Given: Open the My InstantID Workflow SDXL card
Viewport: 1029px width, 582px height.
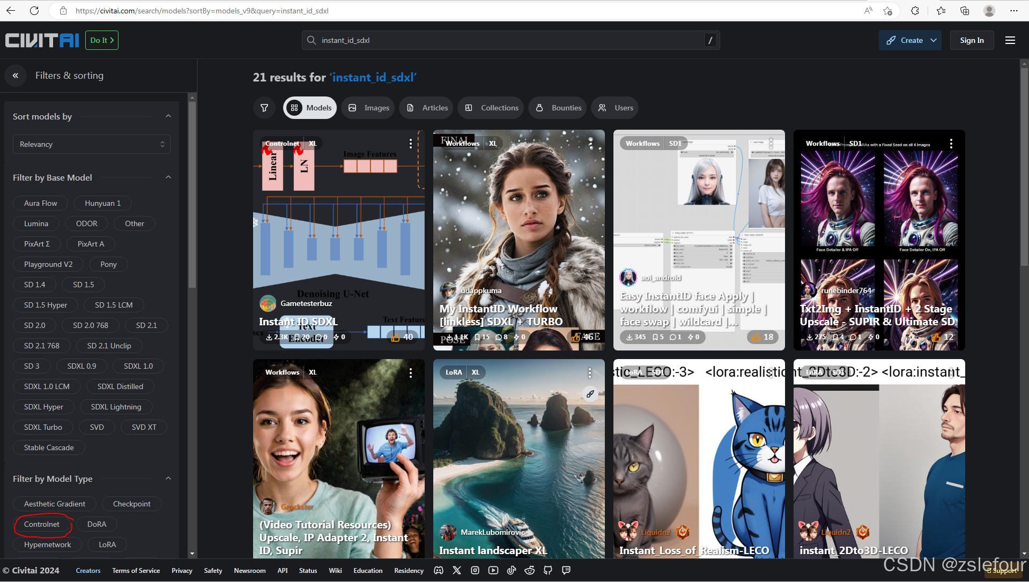Looking at the screenshot, I should (519, 240).
